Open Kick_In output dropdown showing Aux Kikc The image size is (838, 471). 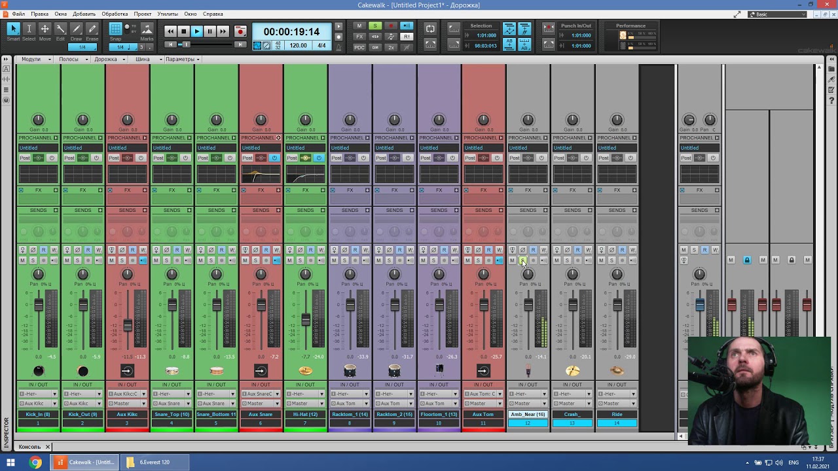point(38,404)
